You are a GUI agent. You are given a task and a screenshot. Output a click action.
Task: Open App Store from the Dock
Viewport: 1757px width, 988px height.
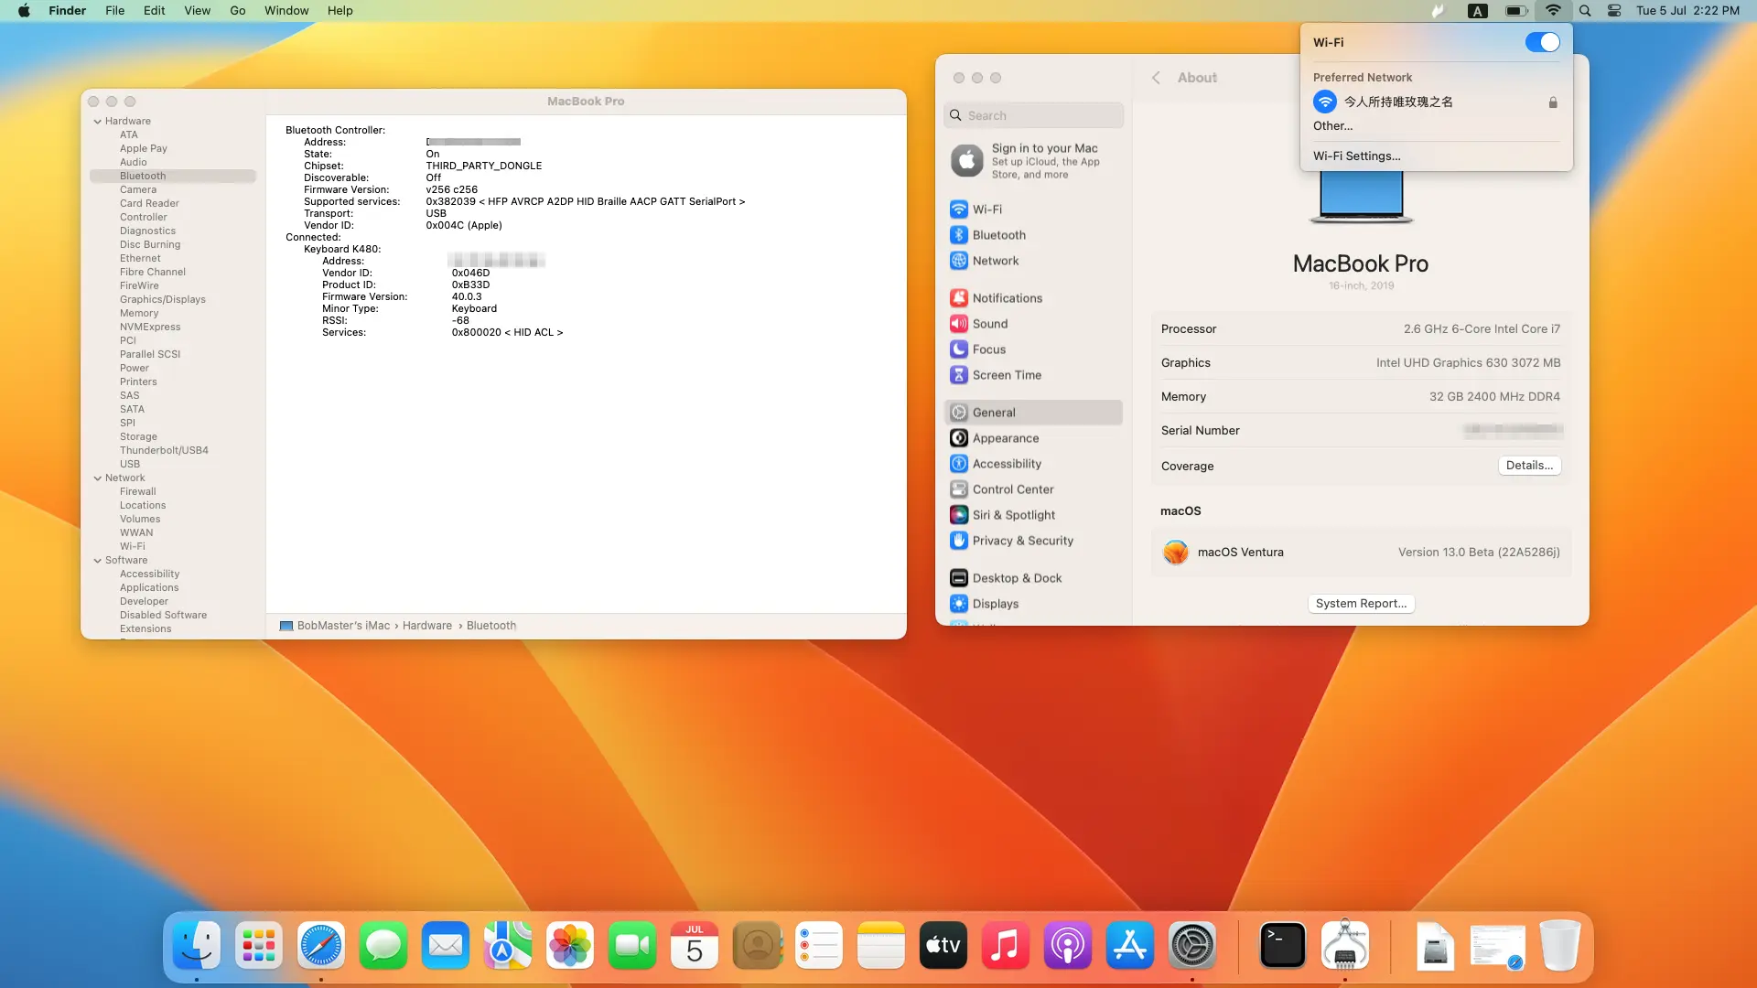(1130, 945)
